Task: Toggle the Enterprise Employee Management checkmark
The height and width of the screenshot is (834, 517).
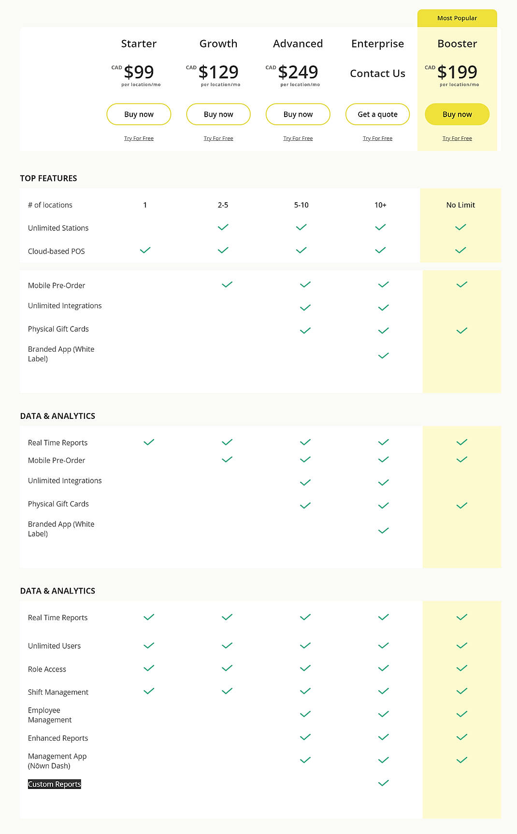Action: (383, 714)
